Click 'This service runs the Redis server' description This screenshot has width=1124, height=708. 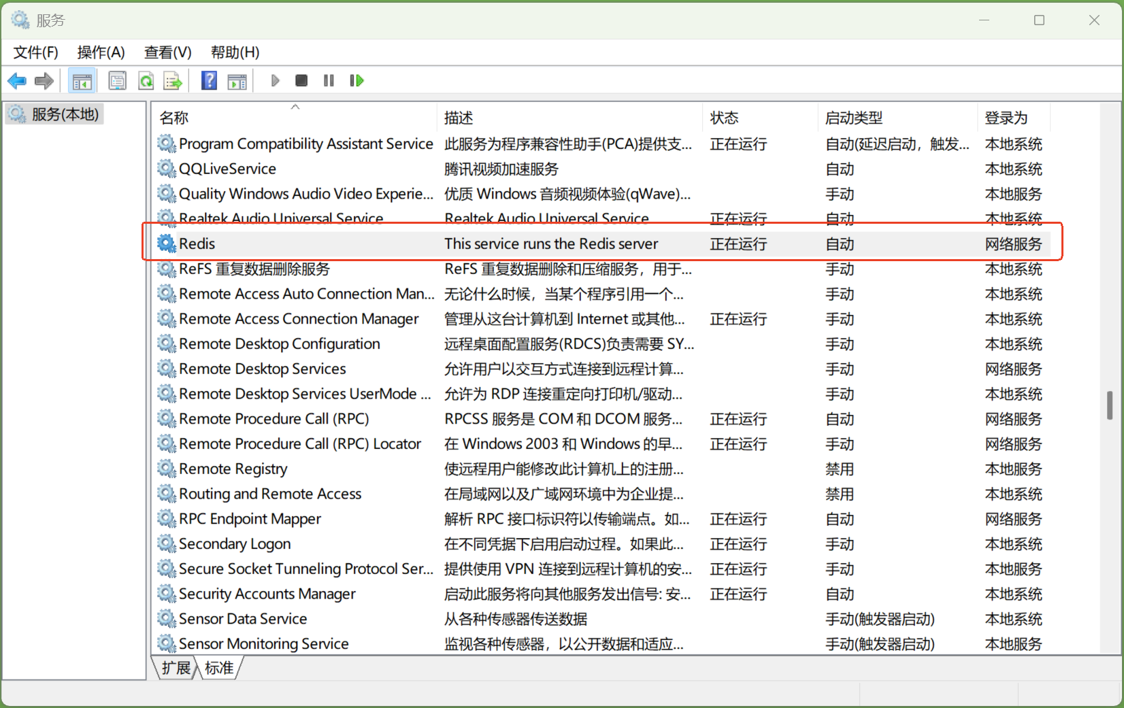pyautogui.click(x=551, y=243)
